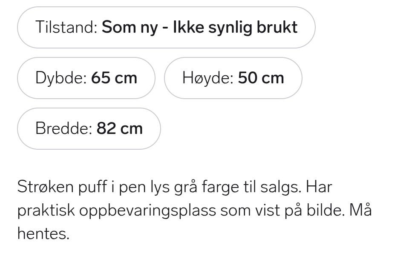409x256 pixels.
Task: Click the 'Dybde:' label text
Action: coord(62,78)
